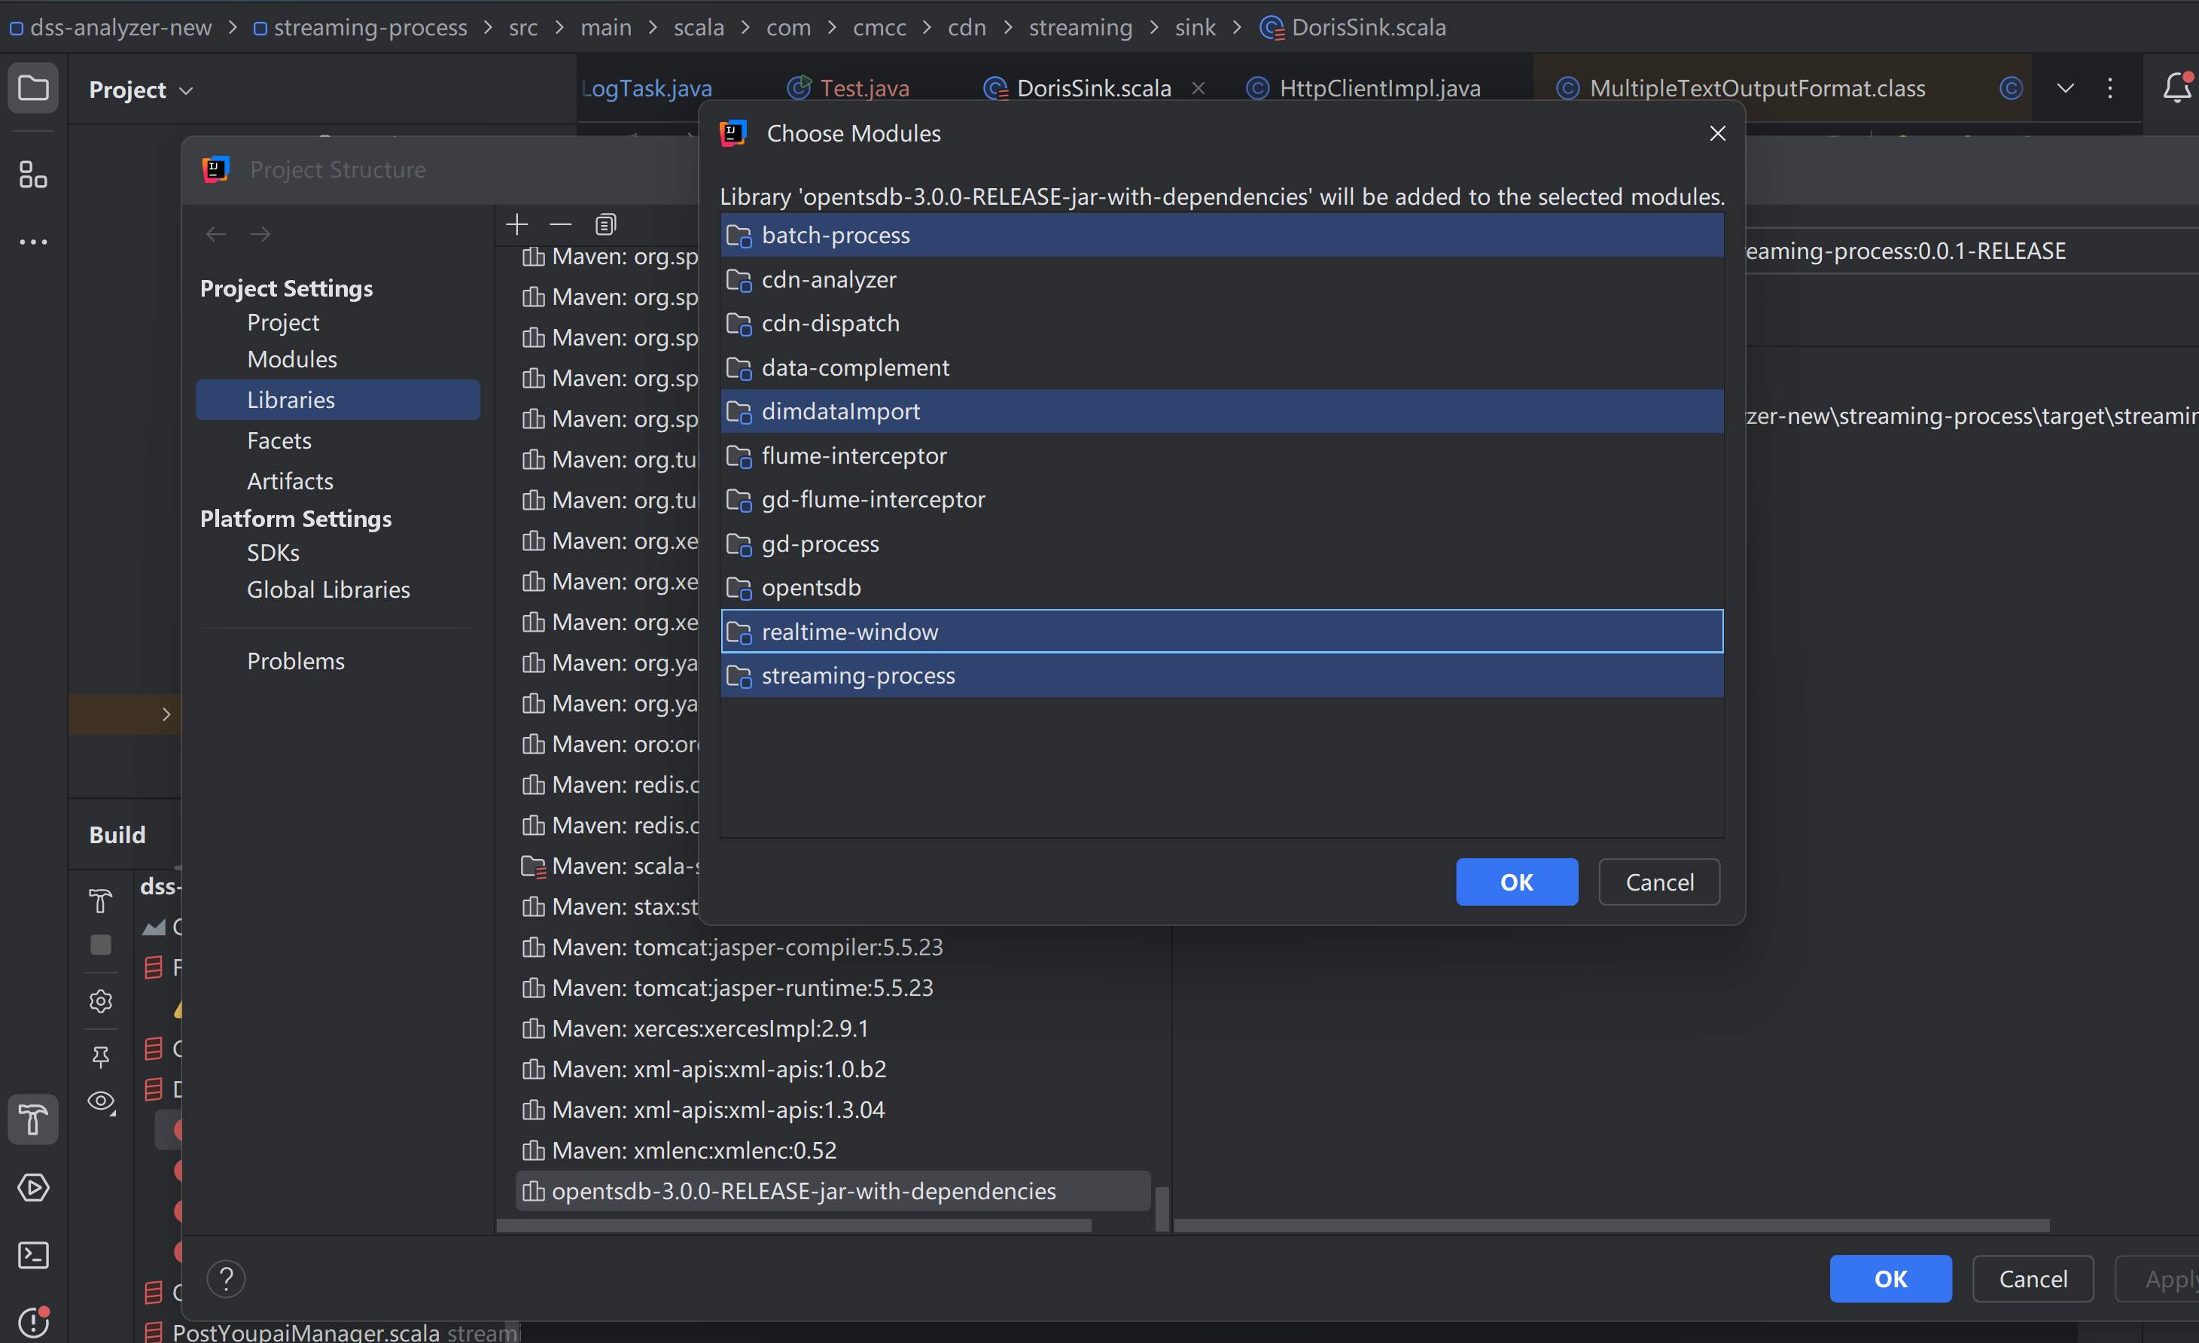
Task: Expand the collapsed project tree arrow
Action: pos(166,714)
